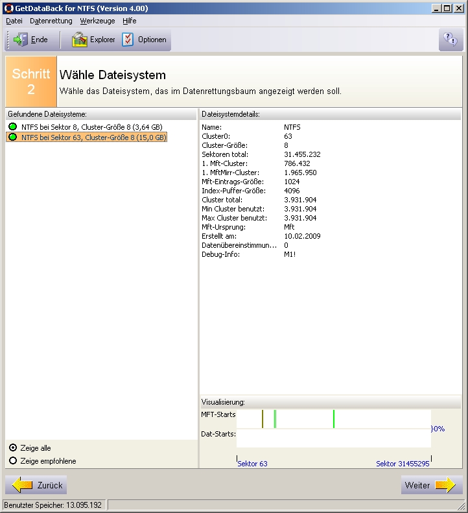Click the window resize grip corner

pos(461,506)
